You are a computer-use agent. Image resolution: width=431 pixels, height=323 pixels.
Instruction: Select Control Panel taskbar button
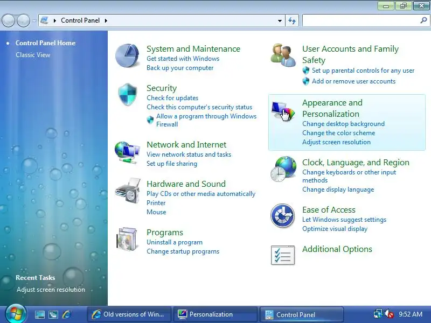pos(302,314)
